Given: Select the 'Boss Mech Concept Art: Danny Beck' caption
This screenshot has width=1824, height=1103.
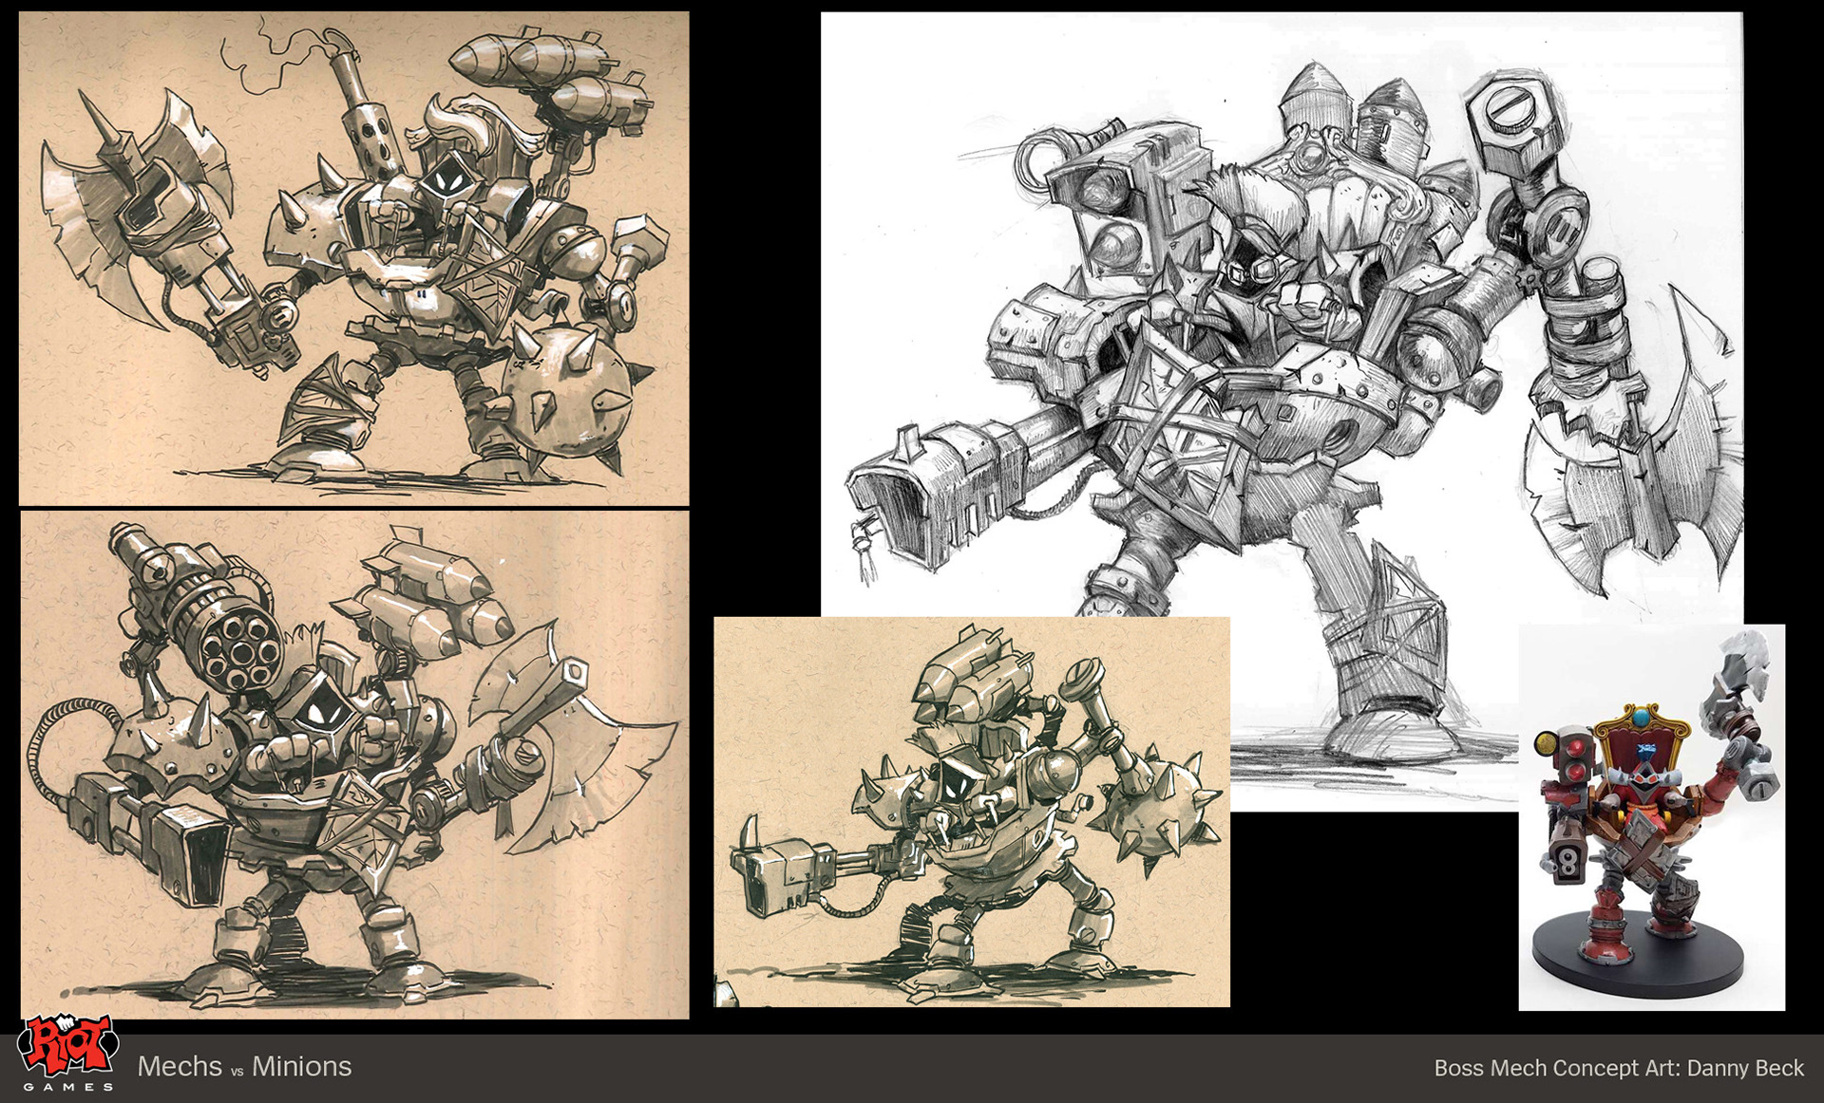Looking at the screenshot, I should point(1619,1068).
